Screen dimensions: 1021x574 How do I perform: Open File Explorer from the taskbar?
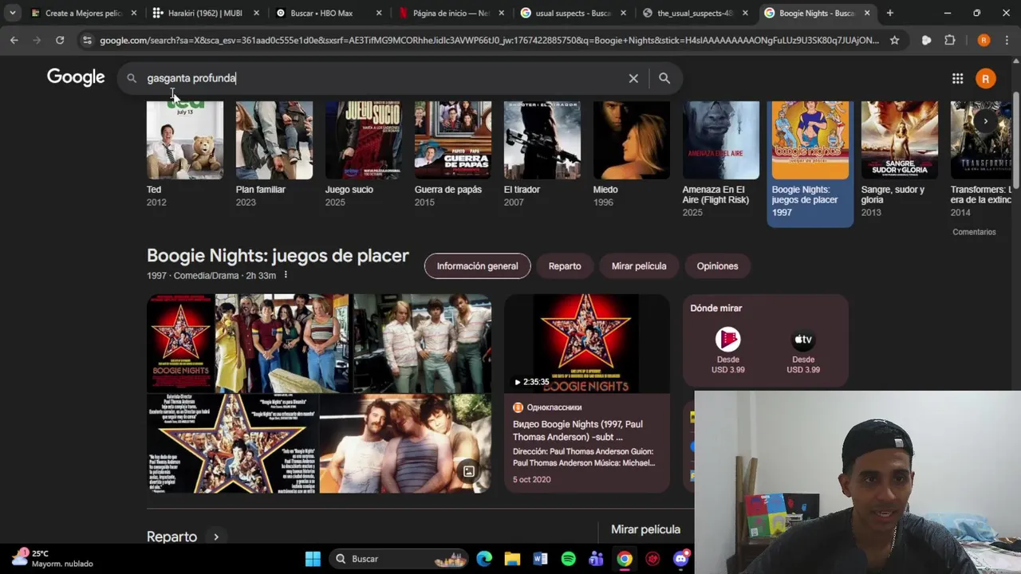[512, 559]
